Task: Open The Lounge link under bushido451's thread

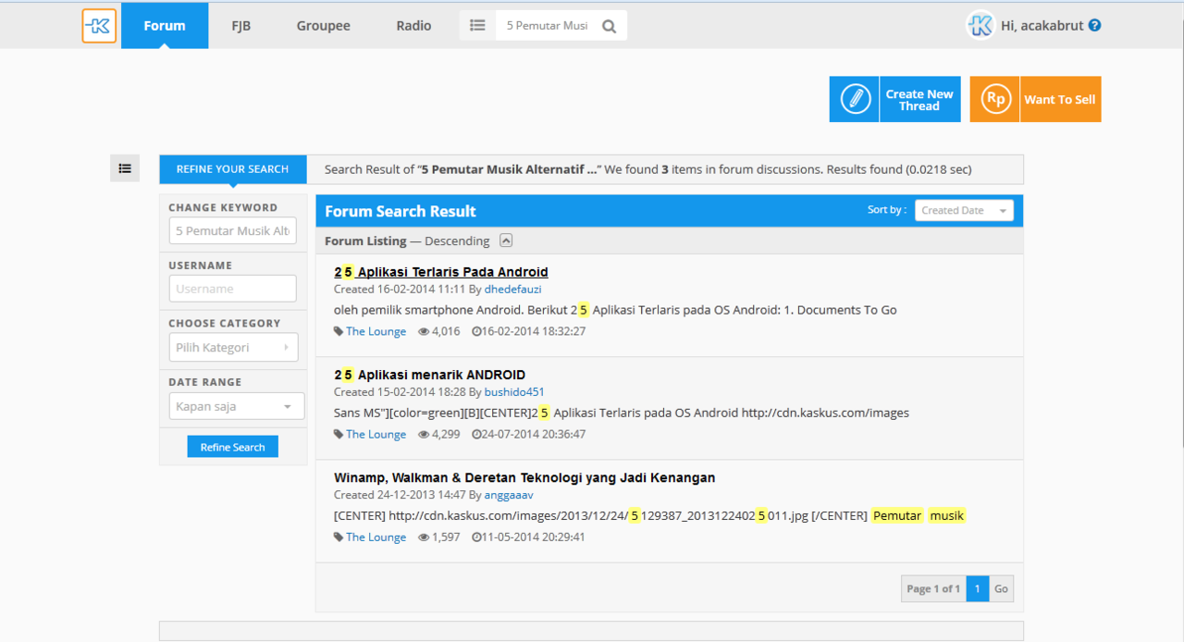Action: (x=376, y=434)
